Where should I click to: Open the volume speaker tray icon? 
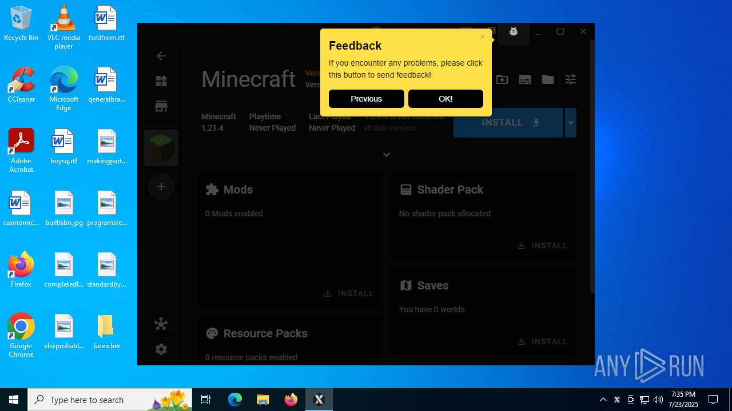(x=658, y=400)
